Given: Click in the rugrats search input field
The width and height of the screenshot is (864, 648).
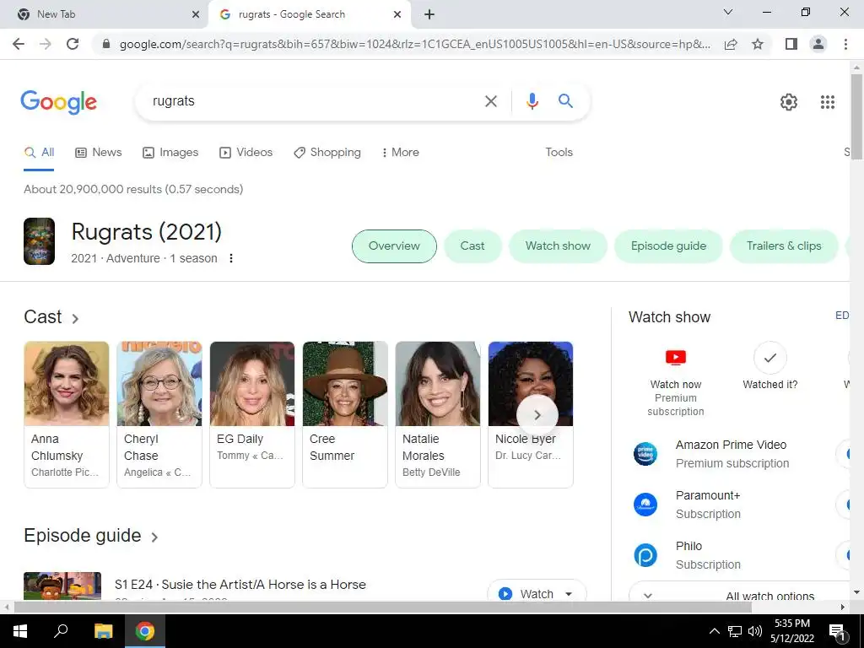Looking at the screenshot, I should 311,101.
